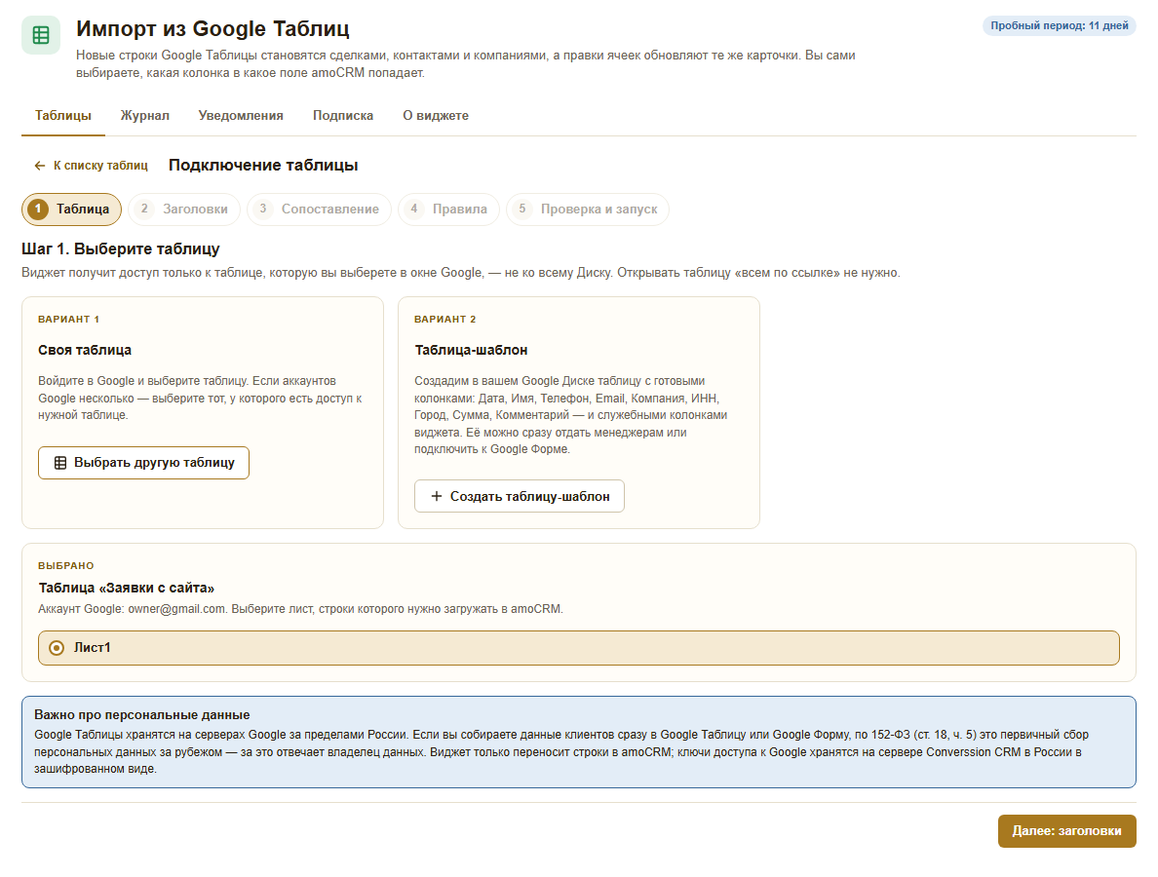Click the «Важно про персональные данные» heading
The image size is (1158, 877).
tap(141, 714)
